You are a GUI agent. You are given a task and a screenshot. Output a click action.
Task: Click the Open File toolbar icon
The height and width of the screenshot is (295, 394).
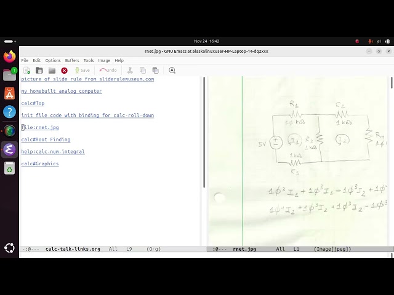[x=39, y=71]
